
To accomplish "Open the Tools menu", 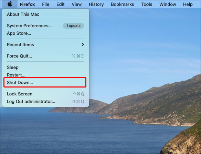I will point(147,4).
